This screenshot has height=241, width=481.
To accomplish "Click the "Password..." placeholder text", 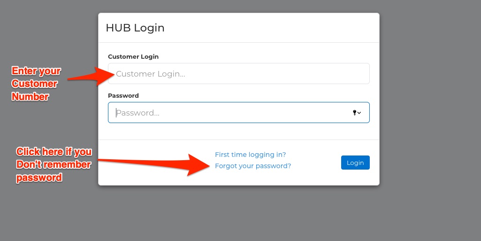I will pyautogui.click(x=138, y=113).
